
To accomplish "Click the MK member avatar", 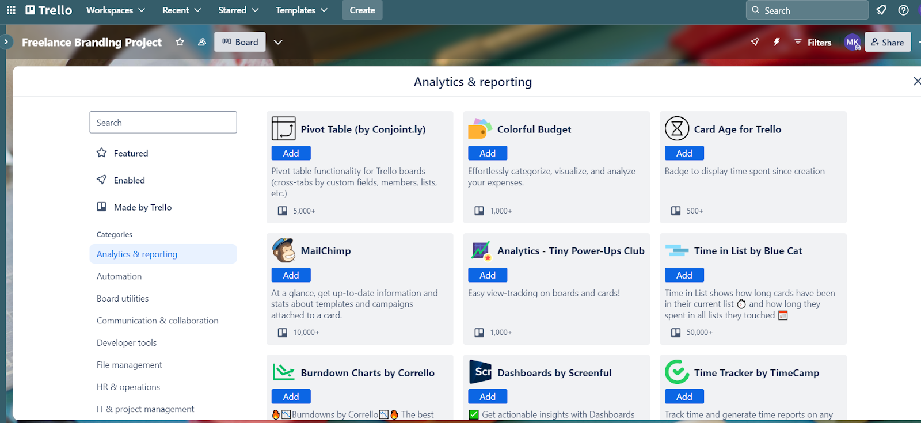I will 853,42.
